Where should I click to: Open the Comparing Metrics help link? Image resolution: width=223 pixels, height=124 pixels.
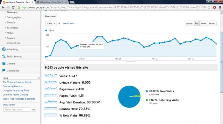coord(12,86)
